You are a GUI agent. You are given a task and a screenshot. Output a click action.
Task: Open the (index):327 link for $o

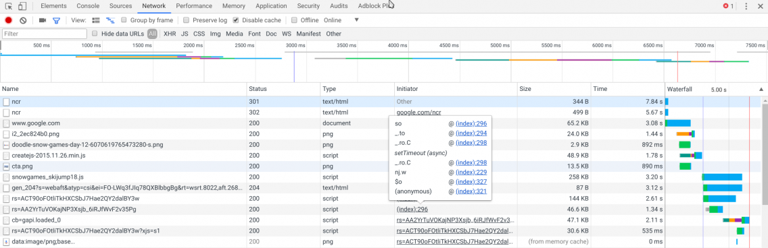471,181
